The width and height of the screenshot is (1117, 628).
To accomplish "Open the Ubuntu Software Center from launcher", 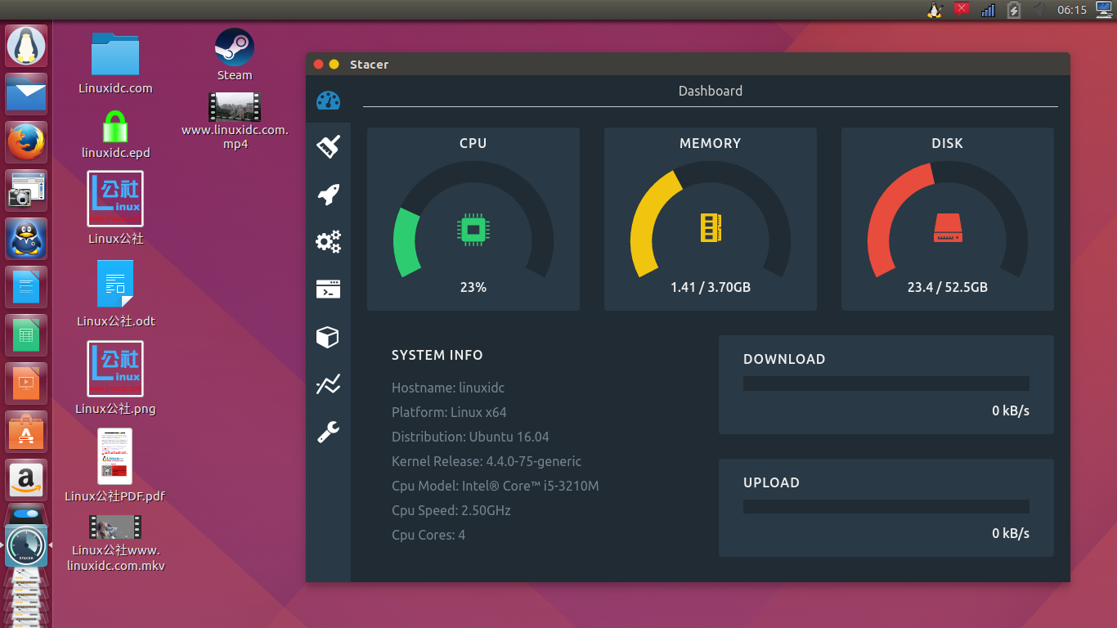I will pos(26,431).
